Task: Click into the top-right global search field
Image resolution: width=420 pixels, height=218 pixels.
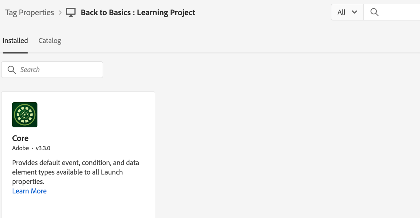Action: click(x=400, y=12)
